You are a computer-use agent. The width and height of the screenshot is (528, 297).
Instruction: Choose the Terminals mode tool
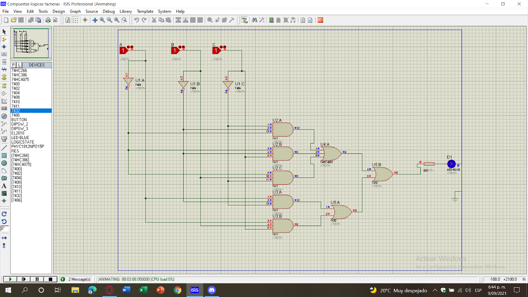pos(4,86)
